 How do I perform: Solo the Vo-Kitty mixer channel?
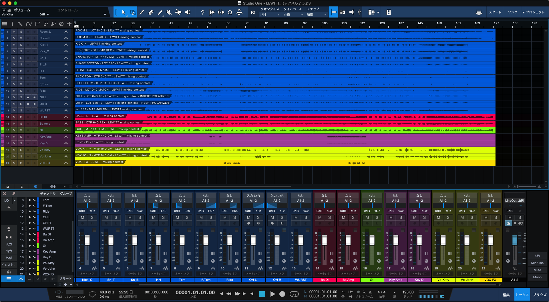448,217
